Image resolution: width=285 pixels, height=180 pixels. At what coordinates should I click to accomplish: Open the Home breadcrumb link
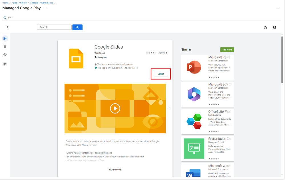tap(5, 3)
